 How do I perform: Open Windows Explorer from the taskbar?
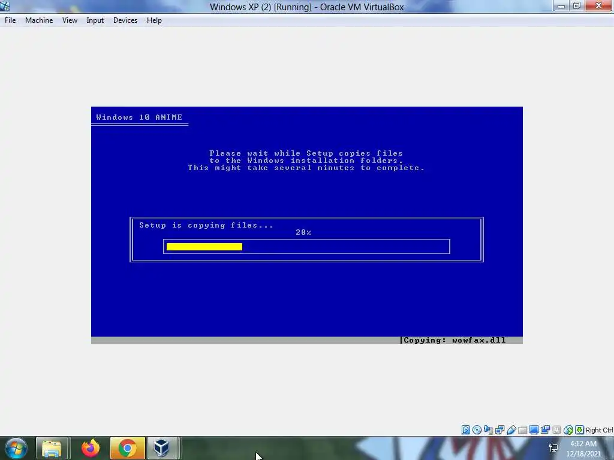(x=52, y=448)
